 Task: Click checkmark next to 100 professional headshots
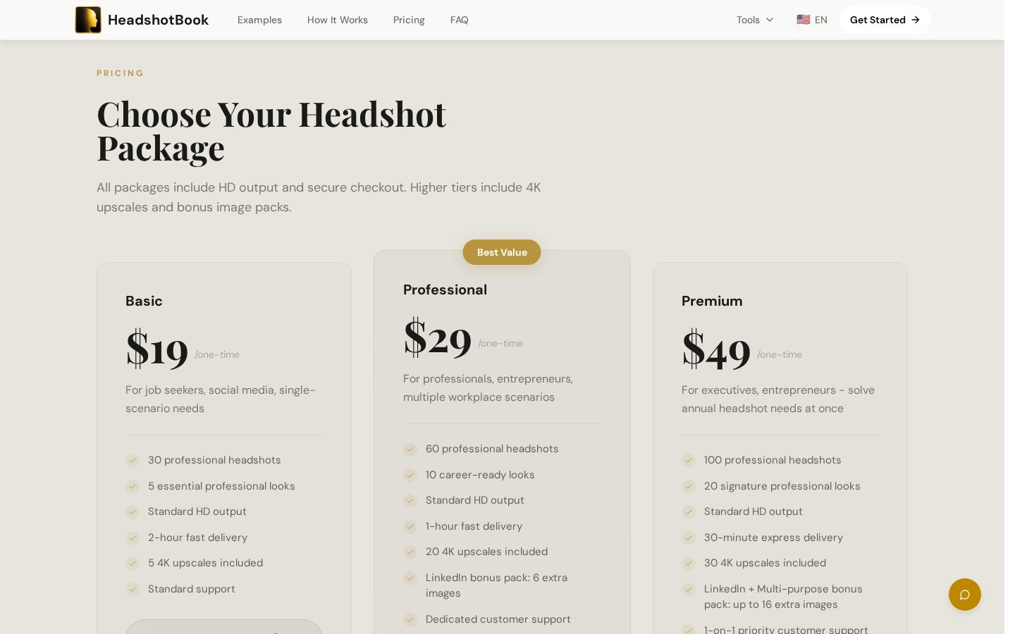(689, 461)
